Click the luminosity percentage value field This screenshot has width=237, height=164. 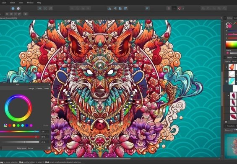45,142
